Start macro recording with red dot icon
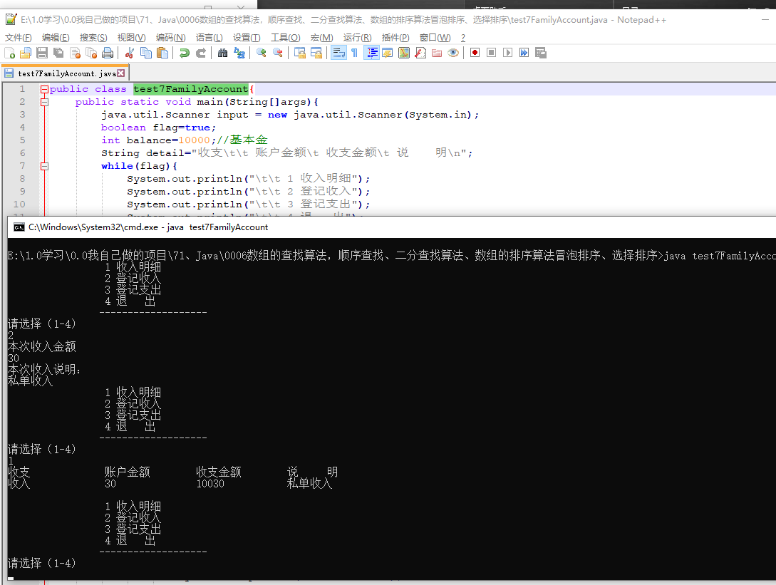Viewport: 776px width, 585px height. pos(475,53)
